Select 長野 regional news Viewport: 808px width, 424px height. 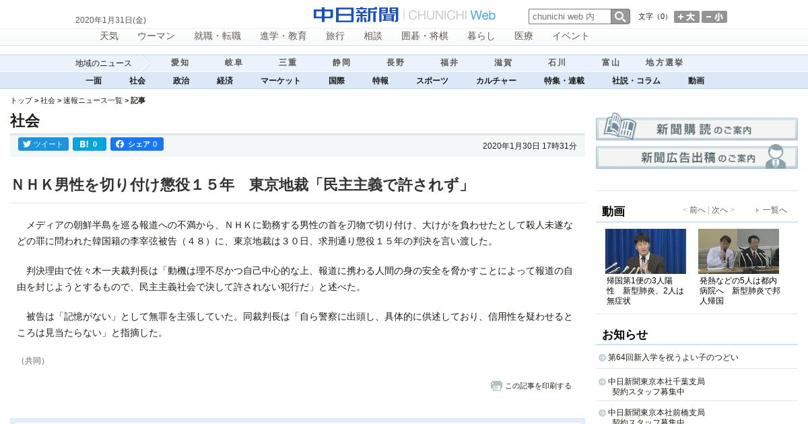(395, 63)
